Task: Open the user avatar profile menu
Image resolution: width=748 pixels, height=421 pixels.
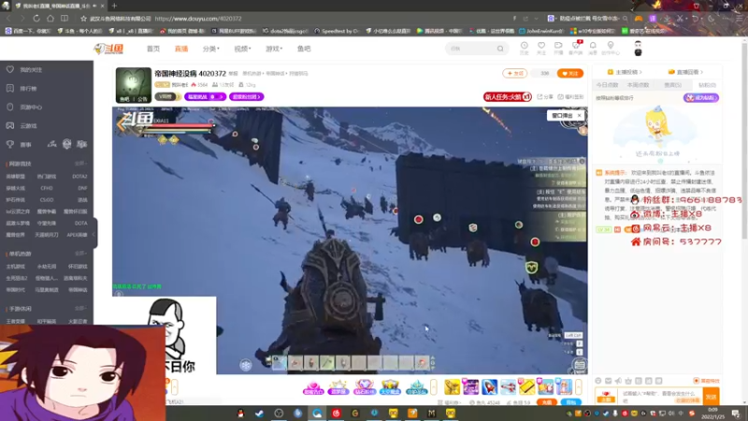Action: click(x=638, y=49)
